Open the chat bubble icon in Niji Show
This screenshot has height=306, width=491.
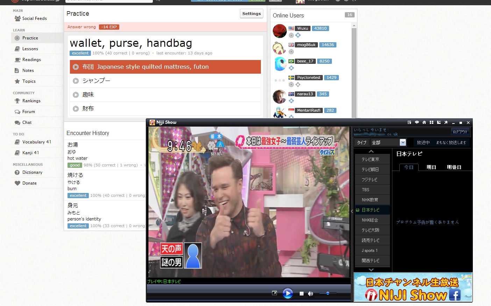pyautogui.click(x=417, y=122)
